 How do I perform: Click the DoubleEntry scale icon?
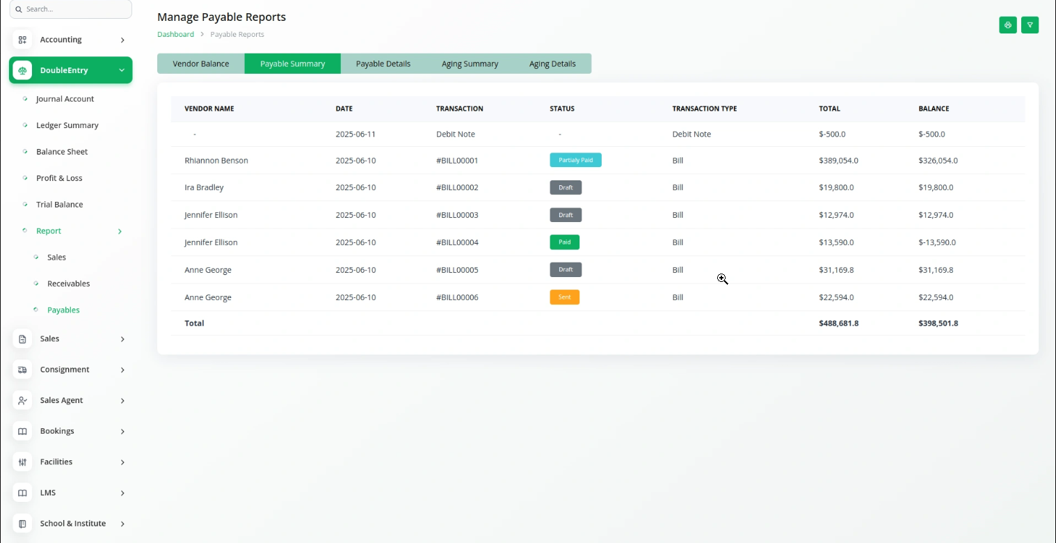pyautogui.click(x=22, y=70)
